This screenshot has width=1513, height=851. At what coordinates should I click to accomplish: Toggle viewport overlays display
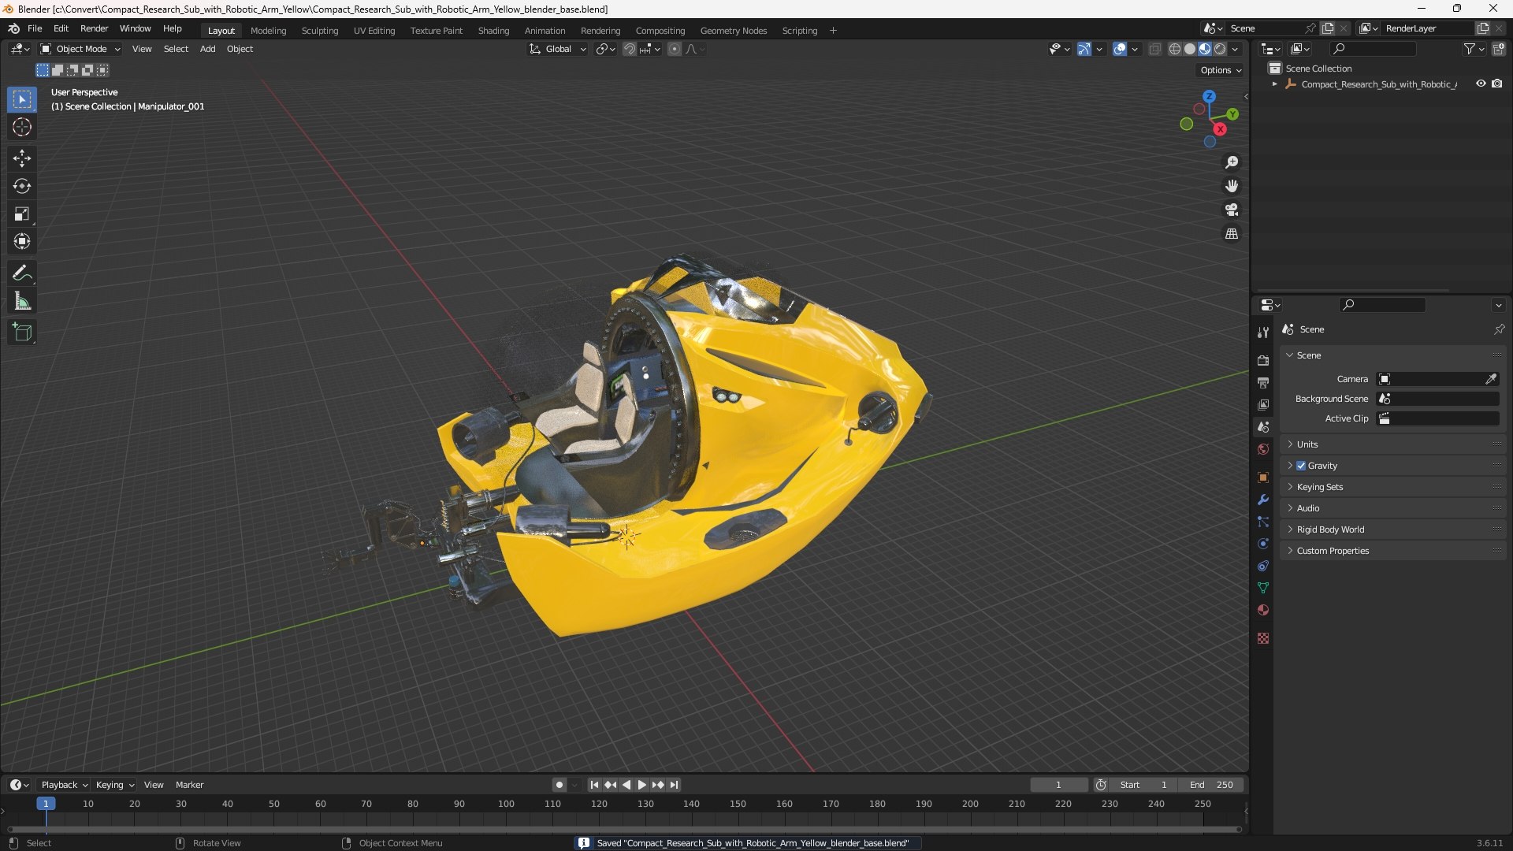(x=1120, y=49)
